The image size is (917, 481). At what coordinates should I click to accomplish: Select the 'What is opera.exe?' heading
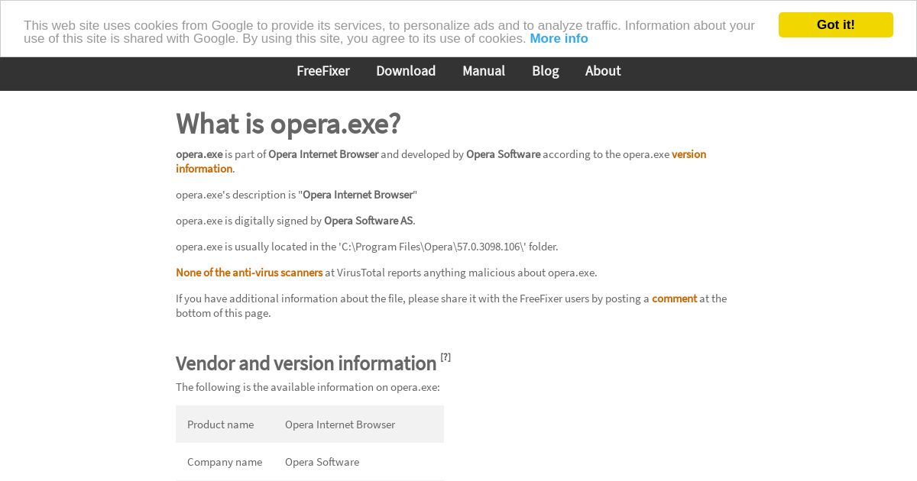pyautogui.click(x=288, y=124)
